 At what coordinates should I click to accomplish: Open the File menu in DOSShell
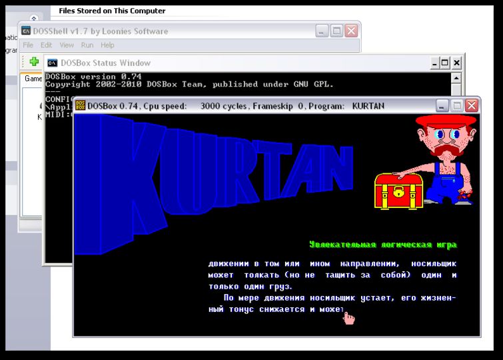pos(28,45)
